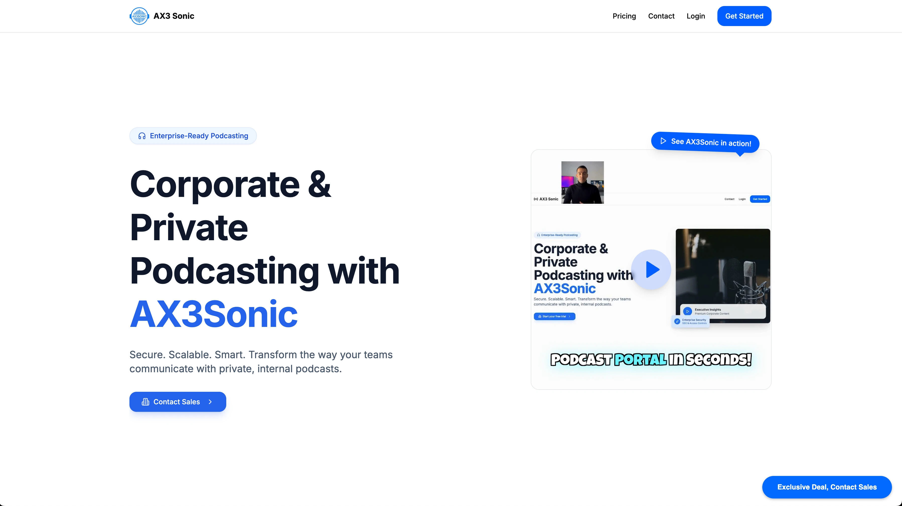Click the Contact Sales hero button
The width and height of the screenshot is (902, 506).
click(x=178, y=402)
